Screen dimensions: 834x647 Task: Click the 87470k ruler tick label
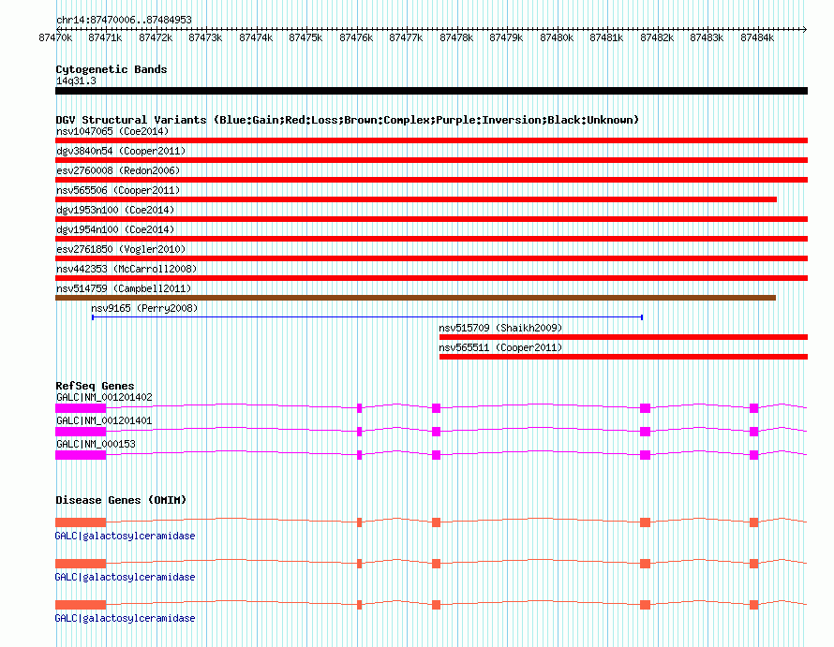(55, 37)
